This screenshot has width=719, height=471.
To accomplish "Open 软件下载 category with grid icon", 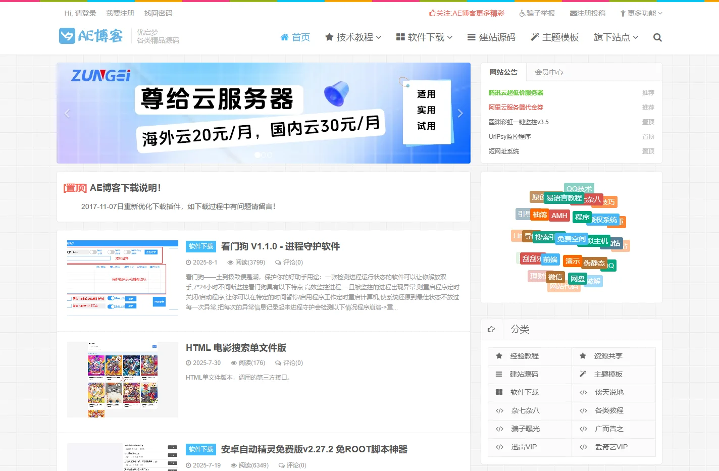I will (530, 393).
